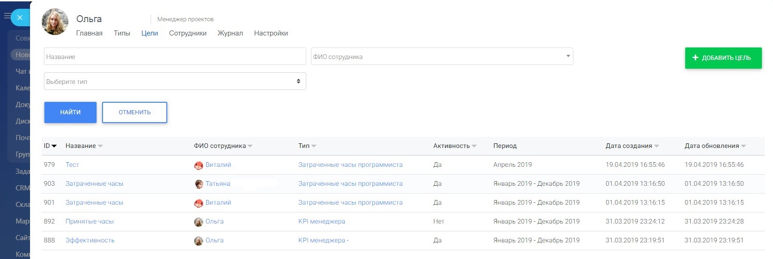Click Ольга's avatar icon in row 892
773x259 pixels.
coord(199,222)
